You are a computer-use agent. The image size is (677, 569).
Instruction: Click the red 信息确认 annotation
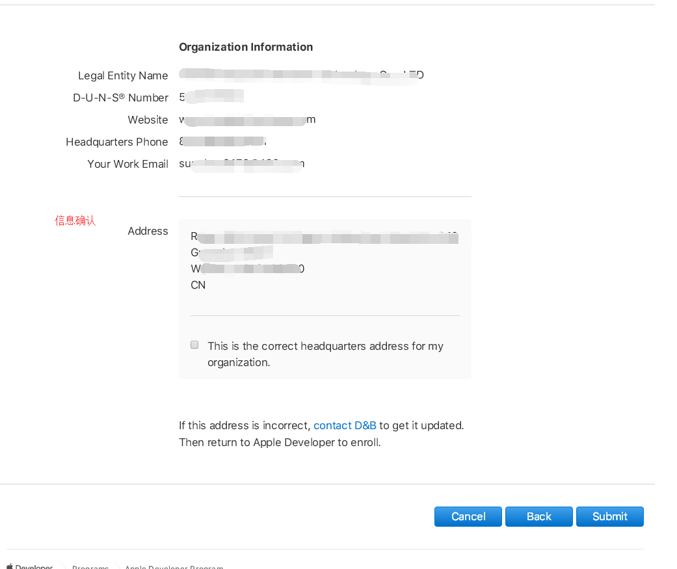(x=75, y=220)
